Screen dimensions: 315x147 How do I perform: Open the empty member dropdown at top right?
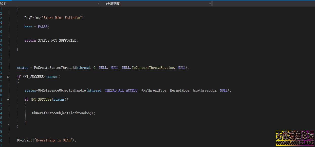coord(264,4)
